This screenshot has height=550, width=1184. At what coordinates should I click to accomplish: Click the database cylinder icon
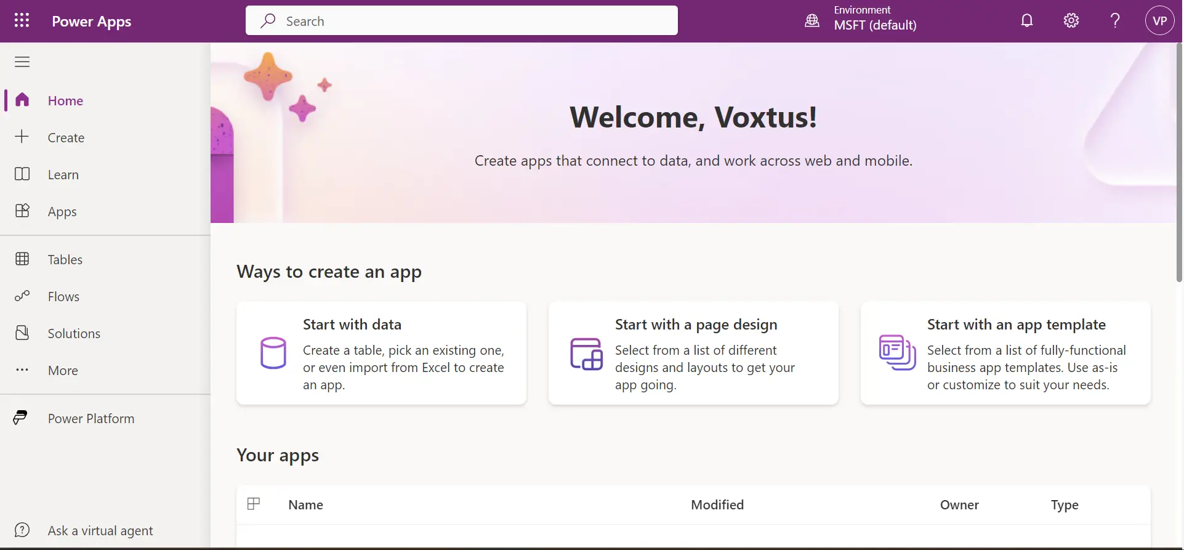tap(273, 353)
